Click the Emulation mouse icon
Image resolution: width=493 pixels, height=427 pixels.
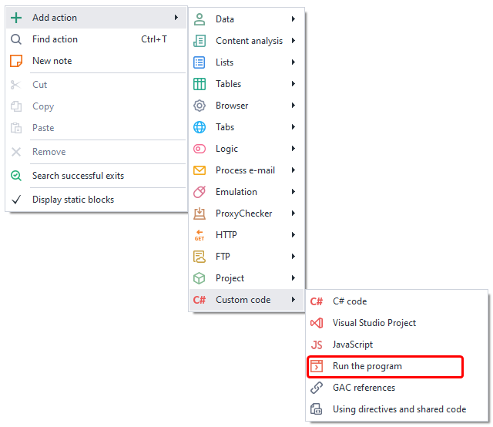[x=200, y=192]
